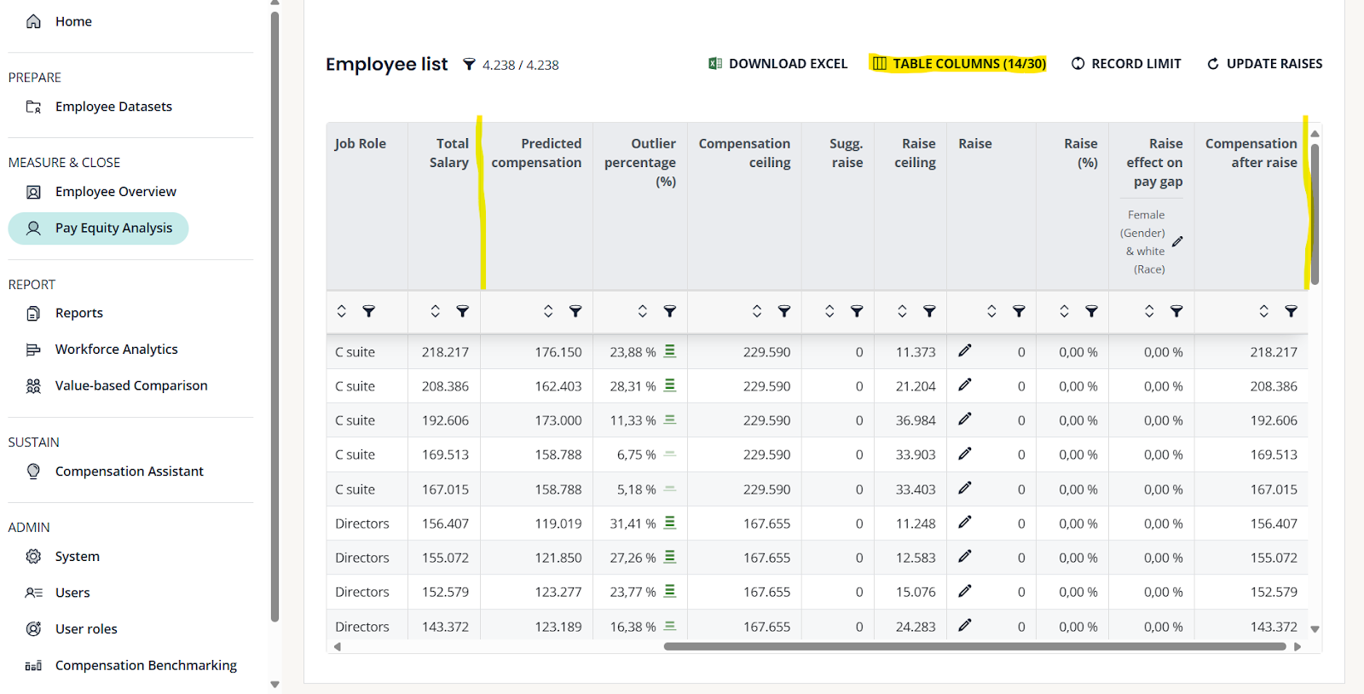Open filter for Total Salary column
The width and height of the screenshot is (1364, 694).
pos(462,311)
